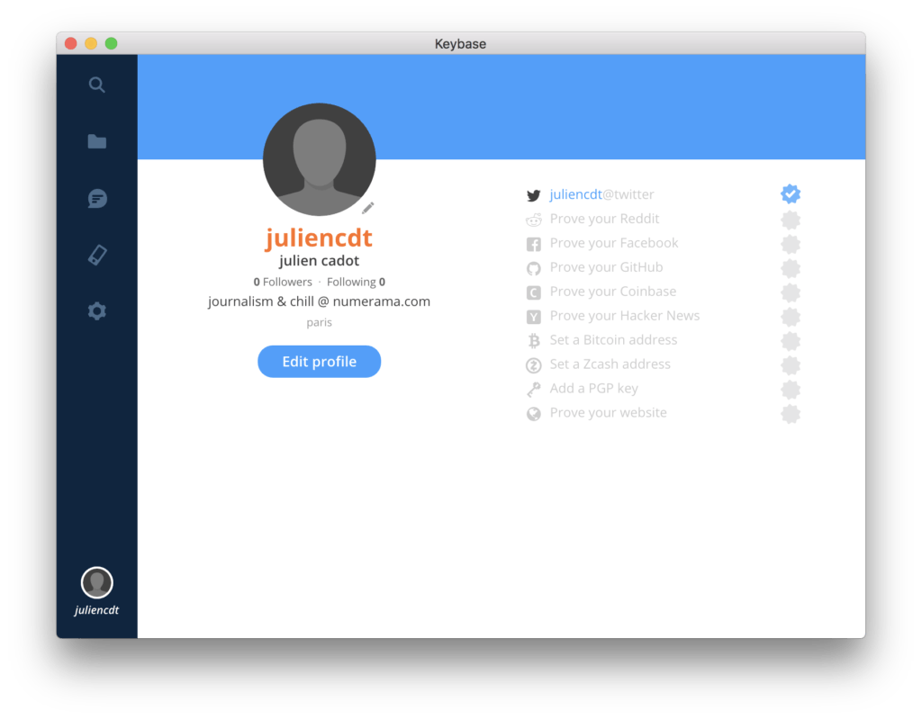This screenshot has width=922, height=719.
Task: Click the Bitcoin icon in the proofs list
Action: tap(533, 340)
